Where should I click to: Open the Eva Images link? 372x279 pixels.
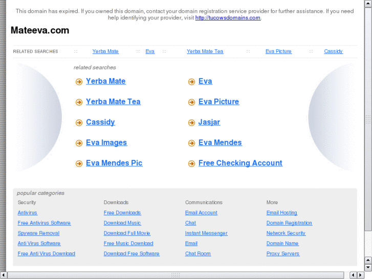click(x=106, y=142)
